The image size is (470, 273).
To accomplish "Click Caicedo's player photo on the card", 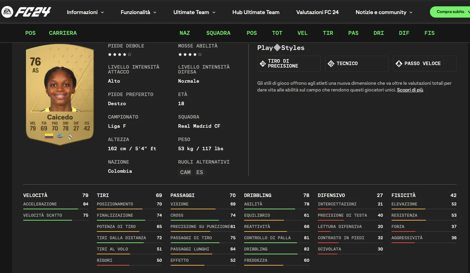I will point(60,90).
